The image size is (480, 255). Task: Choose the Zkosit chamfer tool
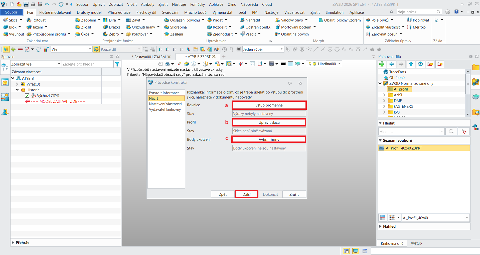83,27
